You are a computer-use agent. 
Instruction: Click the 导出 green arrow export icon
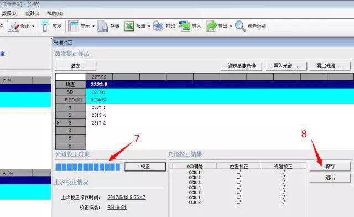pyautogui.click(x=211, y=26)
